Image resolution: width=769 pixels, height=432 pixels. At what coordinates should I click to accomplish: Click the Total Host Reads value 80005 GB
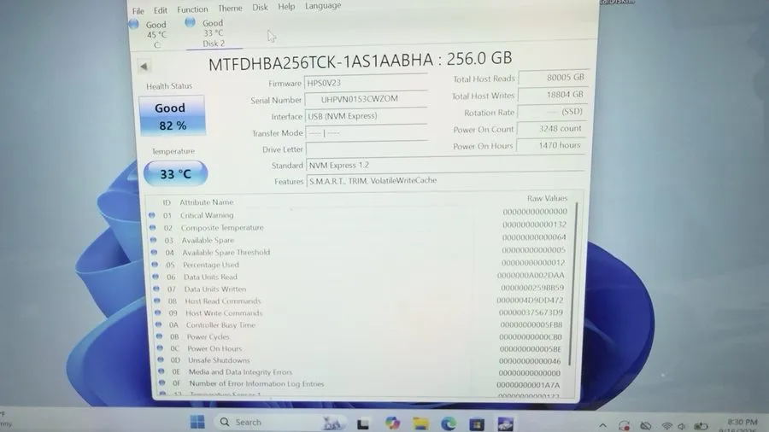point(553,78)
